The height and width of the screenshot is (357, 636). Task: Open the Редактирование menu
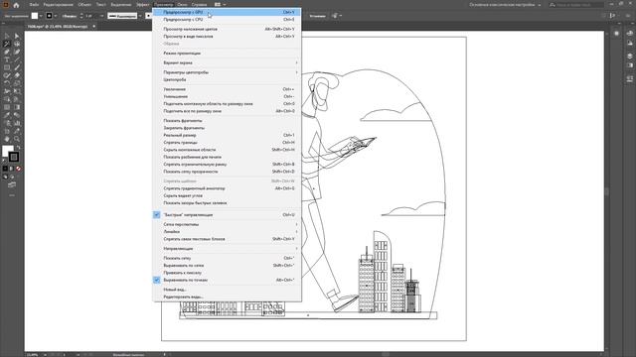tap(58, 5)
